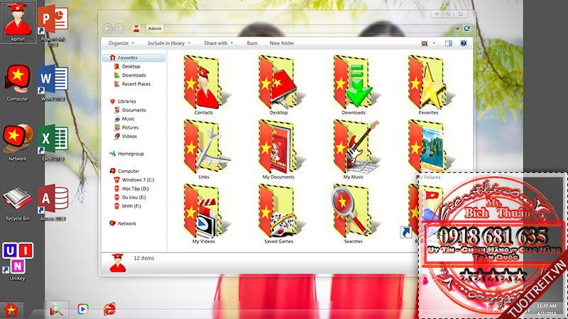Open the Organize dropdown menu

click(121, 43)
